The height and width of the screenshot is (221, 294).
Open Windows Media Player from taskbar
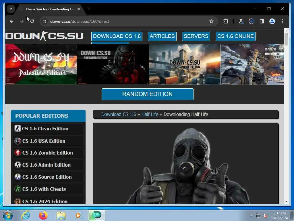coord(79,215)
